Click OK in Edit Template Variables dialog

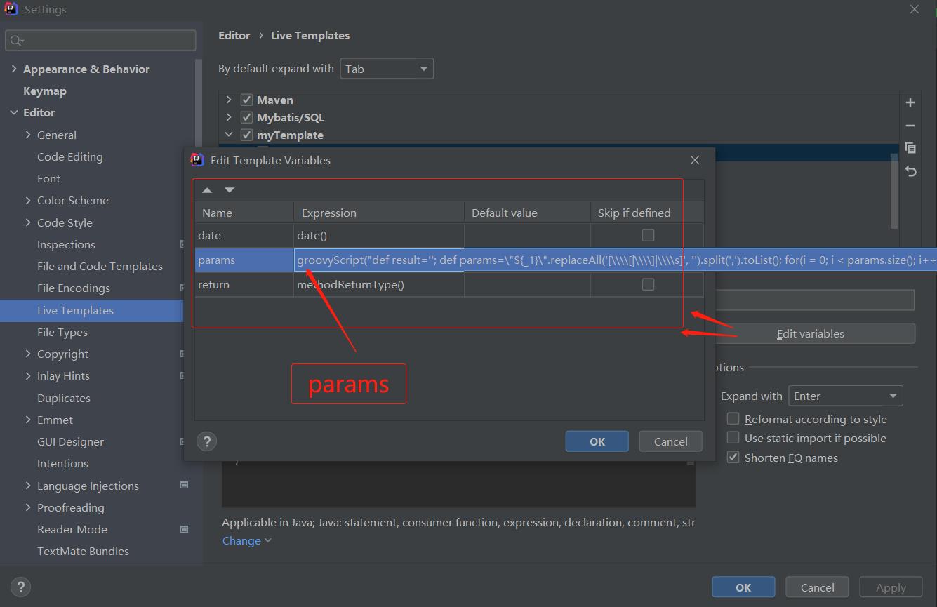click(597, 441)
